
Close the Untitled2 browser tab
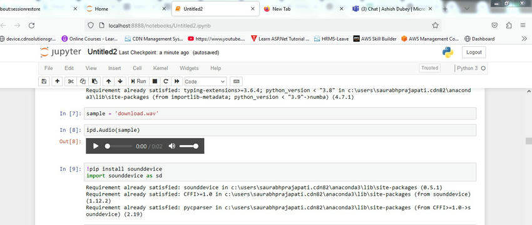pos(252,9)
